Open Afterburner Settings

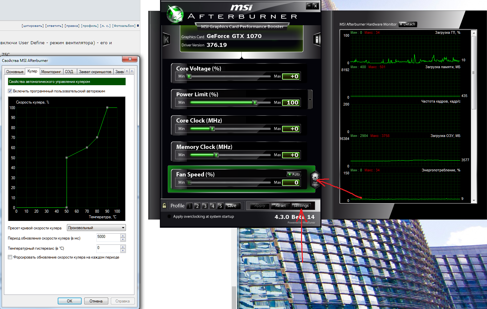tap(301, 206)
